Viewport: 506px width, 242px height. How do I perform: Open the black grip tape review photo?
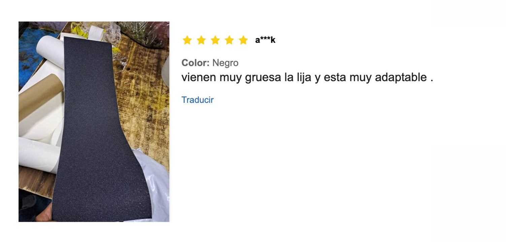(x=94, y=122)
